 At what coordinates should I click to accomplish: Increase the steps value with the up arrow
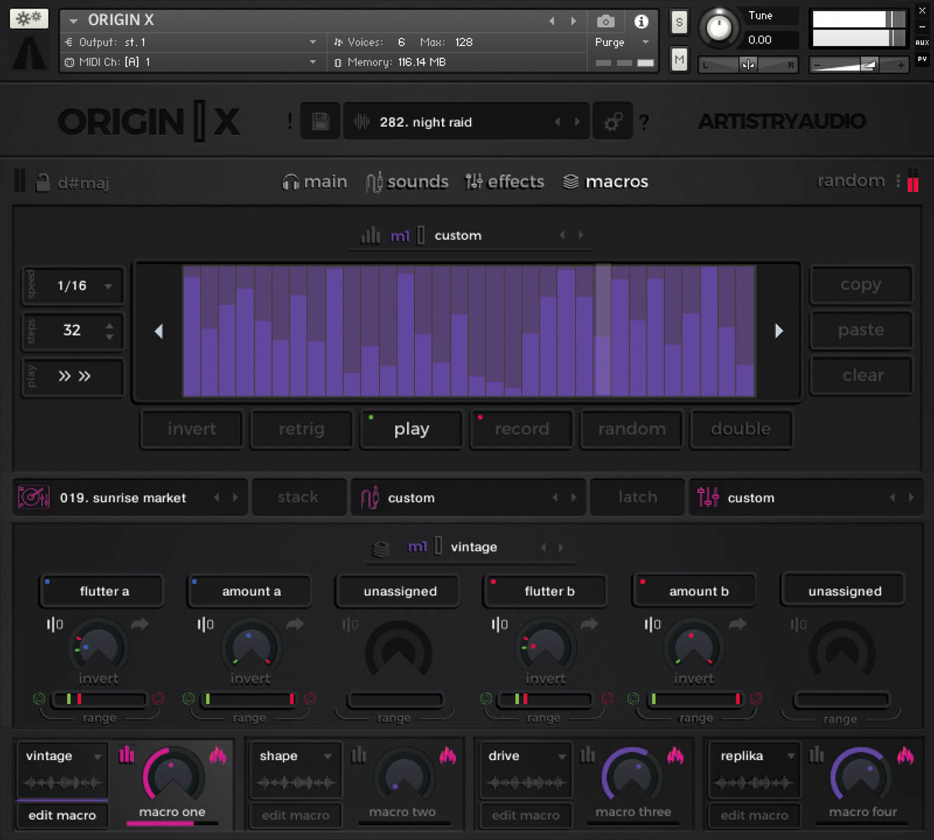(110, 325)
